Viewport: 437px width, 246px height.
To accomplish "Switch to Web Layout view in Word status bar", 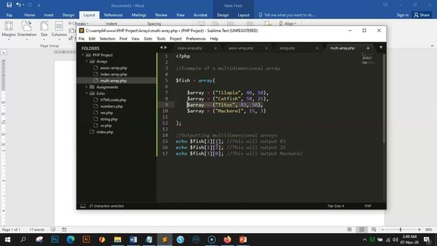I will [373, 230].
